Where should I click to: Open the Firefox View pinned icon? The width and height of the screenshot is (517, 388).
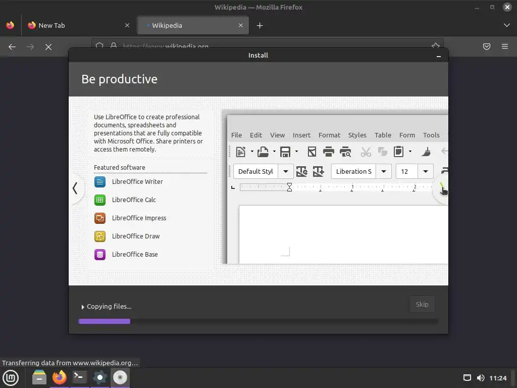10,25
